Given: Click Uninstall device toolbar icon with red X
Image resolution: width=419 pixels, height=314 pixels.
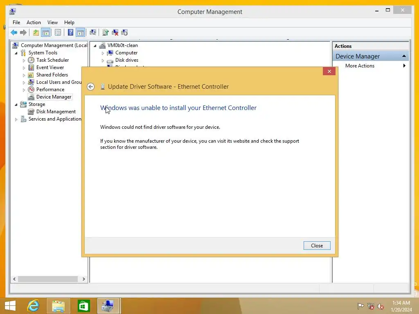Looking at the screenshot, I should tap(115, 33).
